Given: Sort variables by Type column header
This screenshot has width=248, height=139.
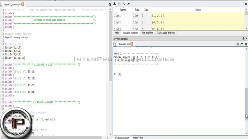Looking at the screenshot, I should click(x=137, y=10).
